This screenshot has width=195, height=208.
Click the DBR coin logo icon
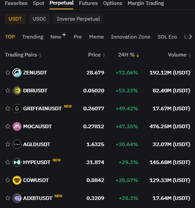[x=17, y=91]
